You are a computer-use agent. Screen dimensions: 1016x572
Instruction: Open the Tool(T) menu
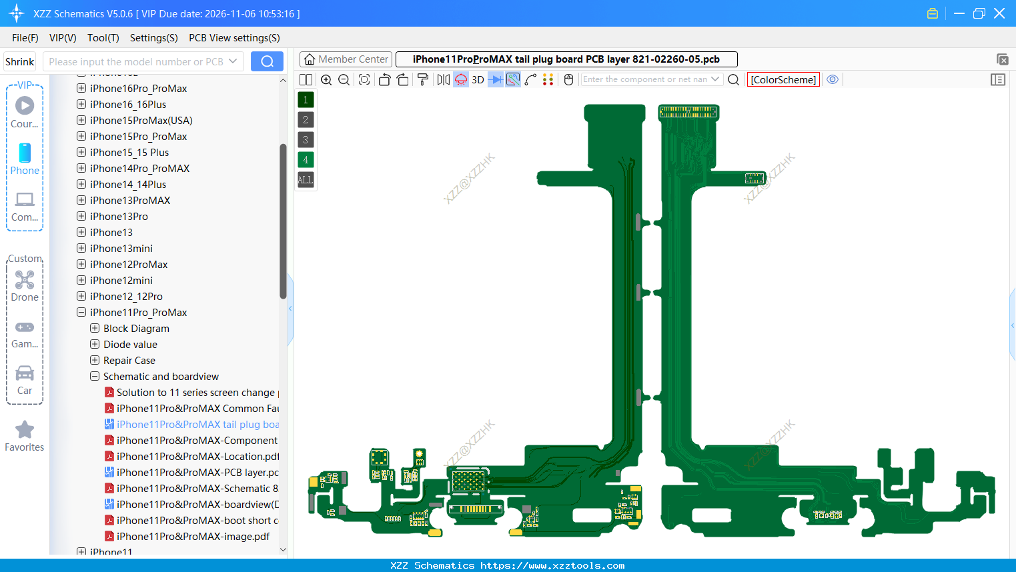click(103, 38)
